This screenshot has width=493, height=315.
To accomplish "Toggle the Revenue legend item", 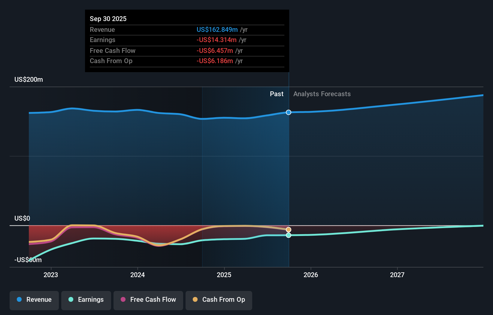I will coord(34,300).
